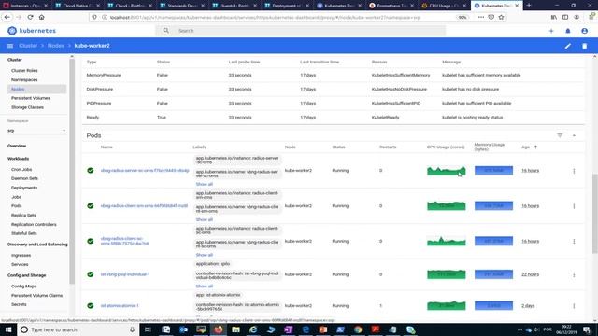
Task: Open the ist-vbng-psql-individual-1 pod link
Action: pos(125,274)
